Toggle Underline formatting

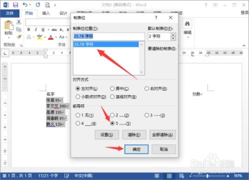point(43,29)
